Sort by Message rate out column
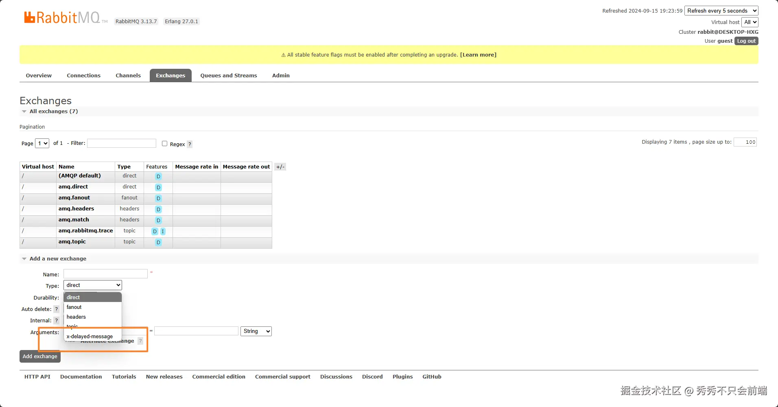The height and width of the screenshot is (407, 778). [x=246, y=167]
